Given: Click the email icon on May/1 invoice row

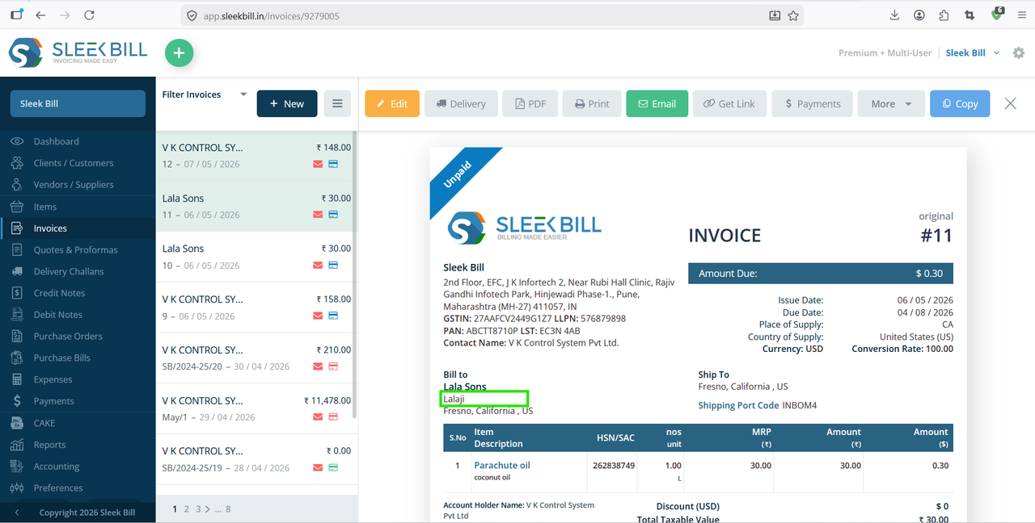Looking at the screenshot, I should pos(318,417).
